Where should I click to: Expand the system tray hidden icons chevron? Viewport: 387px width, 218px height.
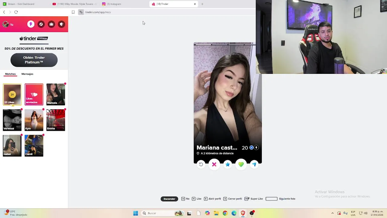[x=333, y=213]
